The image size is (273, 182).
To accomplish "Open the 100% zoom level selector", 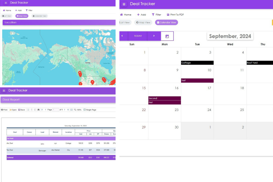I will click(x=78, y=110).
